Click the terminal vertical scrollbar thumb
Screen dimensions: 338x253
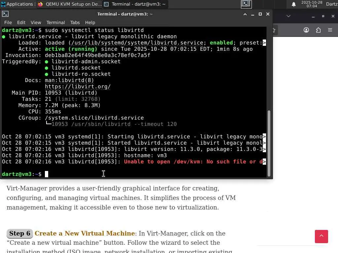269,144
